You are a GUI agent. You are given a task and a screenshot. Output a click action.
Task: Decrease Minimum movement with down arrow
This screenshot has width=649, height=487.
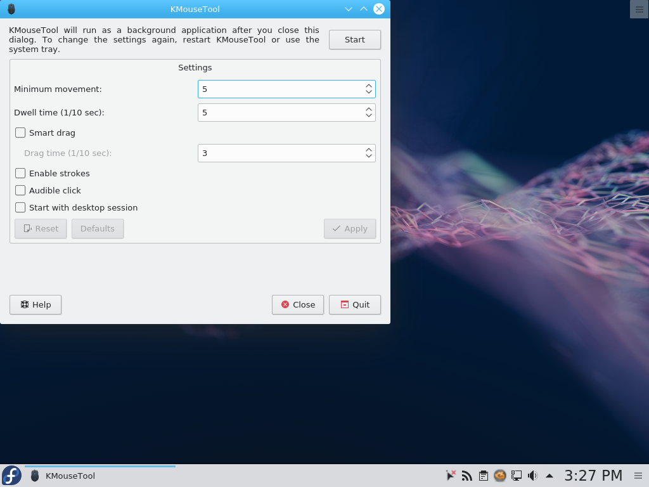click(x=369, y=92)
